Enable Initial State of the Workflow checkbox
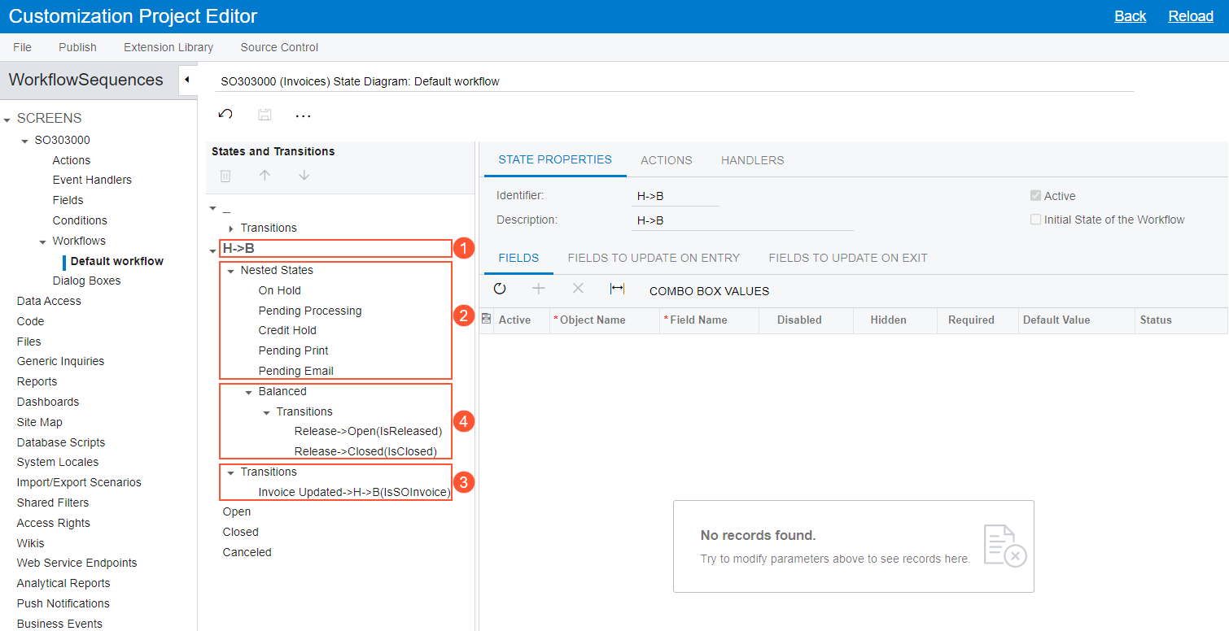Image resolution: width=1229 pixels, height=631 pixels. pos(1035,220)
